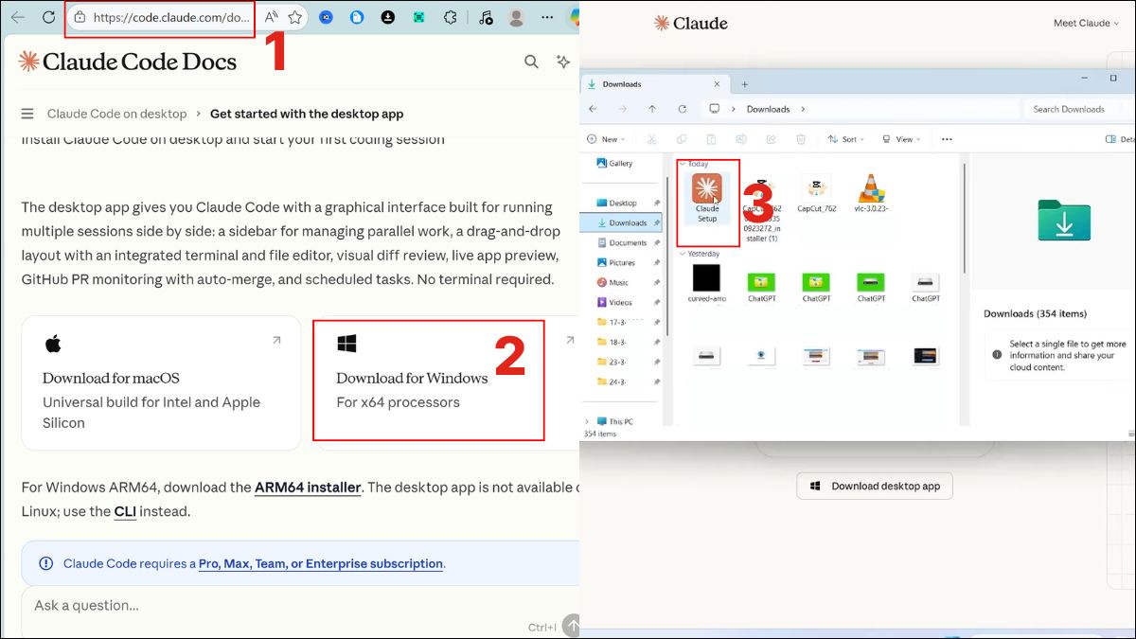The height and width of the screenshot is (639, 1136).
Task: Reload the Claude Code Docs page
Action: point(47,17)
